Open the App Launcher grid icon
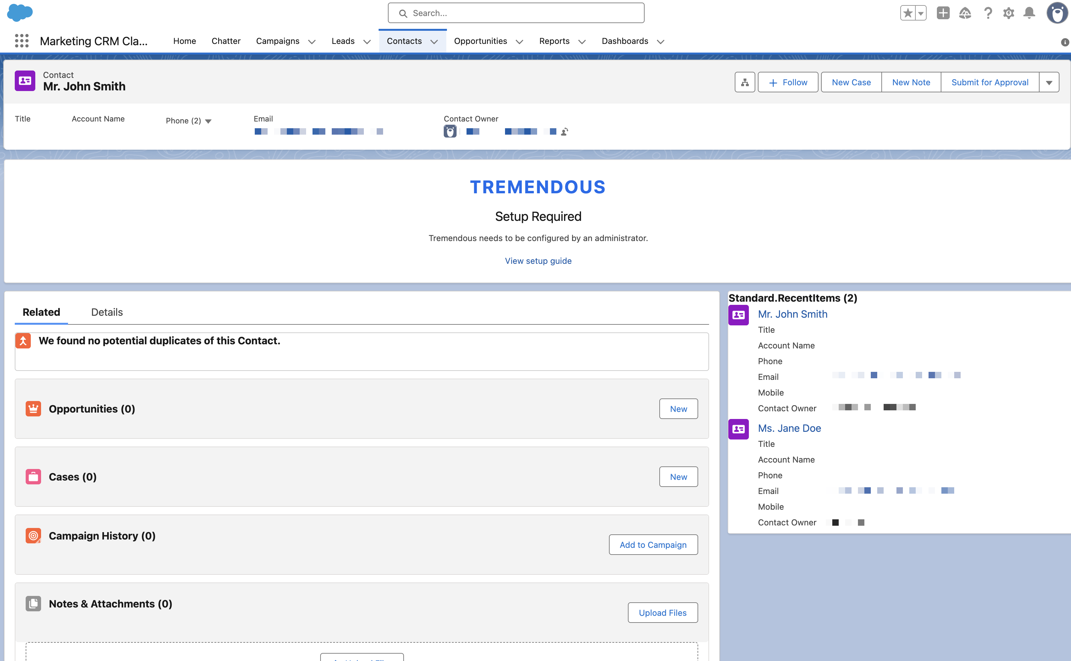The height and width of the screenshot is (661, 1071). click(x=21, y=41)
